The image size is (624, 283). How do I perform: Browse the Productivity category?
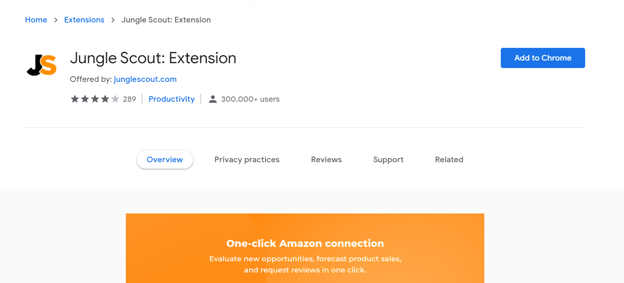coord(171,99)
